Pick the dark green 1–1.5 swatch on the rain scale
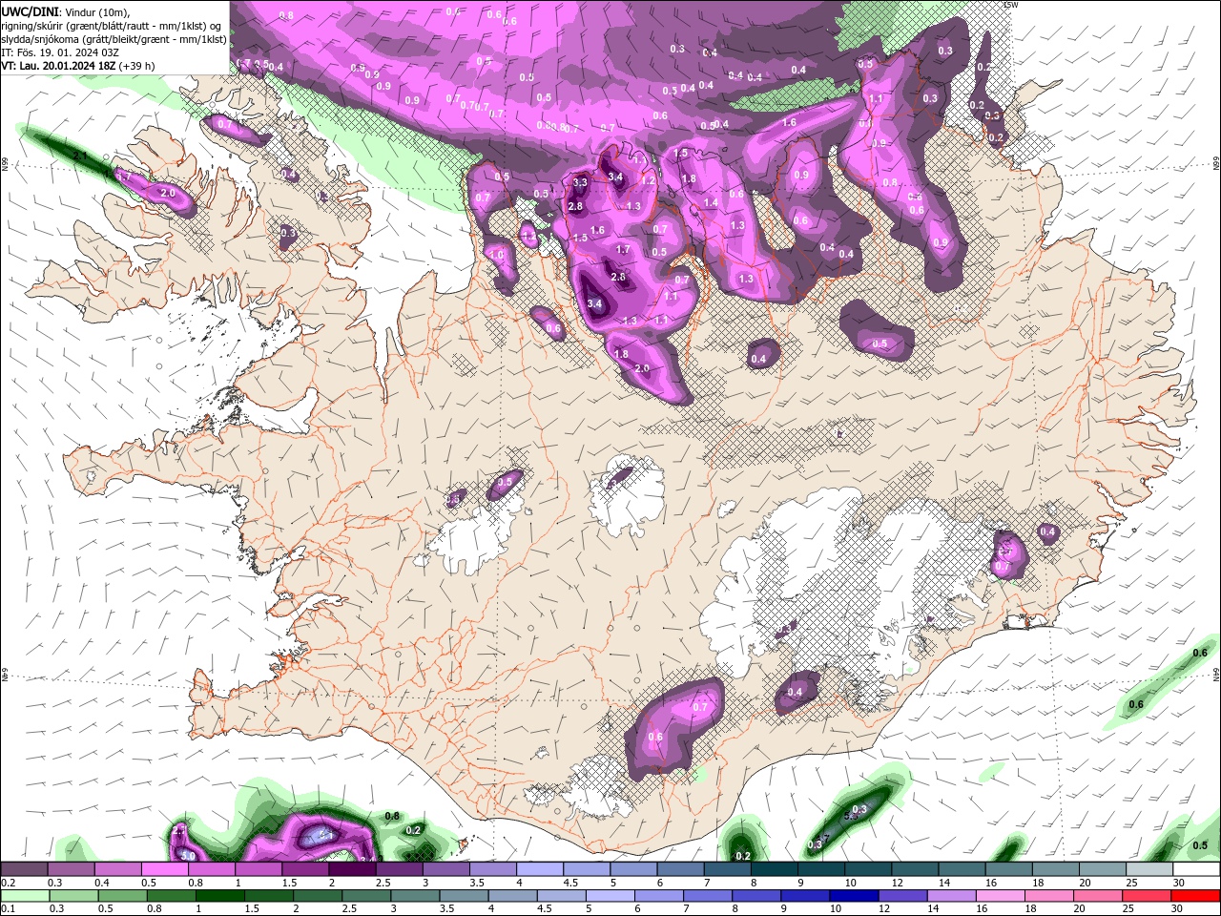Screen dimensions: 1221x916 220,896
